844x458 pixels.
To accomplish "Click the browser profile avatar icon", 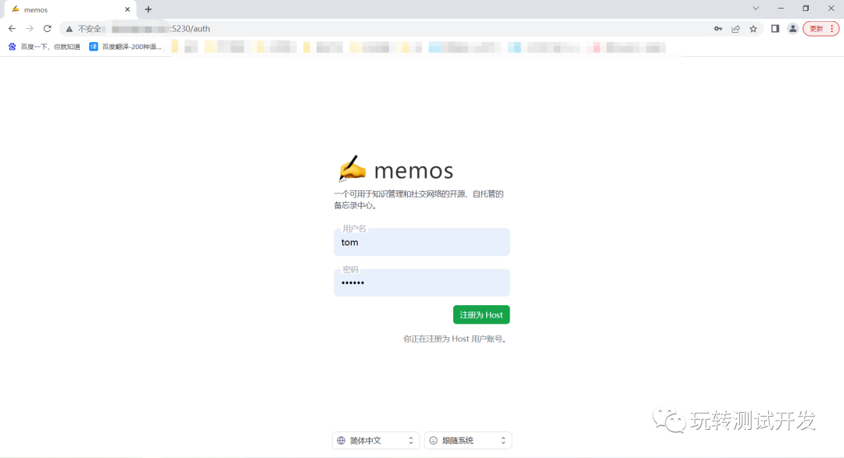I will pyautogui.click(x=792, y=28).
